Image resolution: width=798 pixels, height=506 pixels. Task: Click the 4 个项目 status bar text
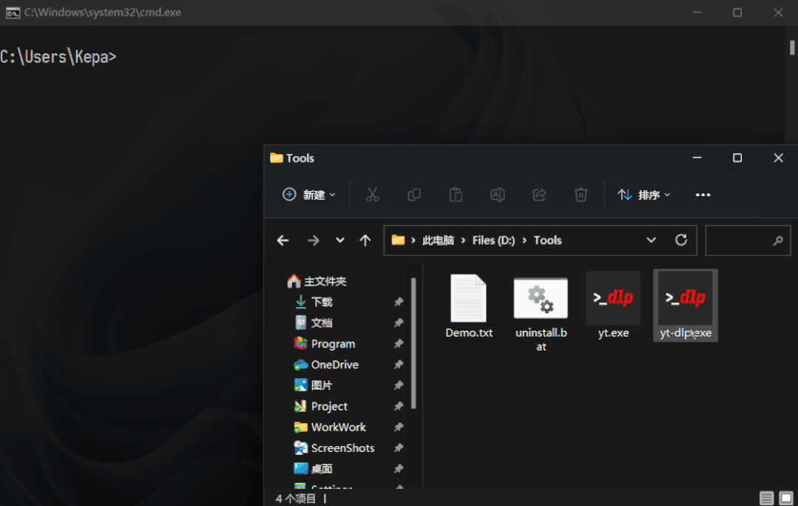click(x=296, y=499)
